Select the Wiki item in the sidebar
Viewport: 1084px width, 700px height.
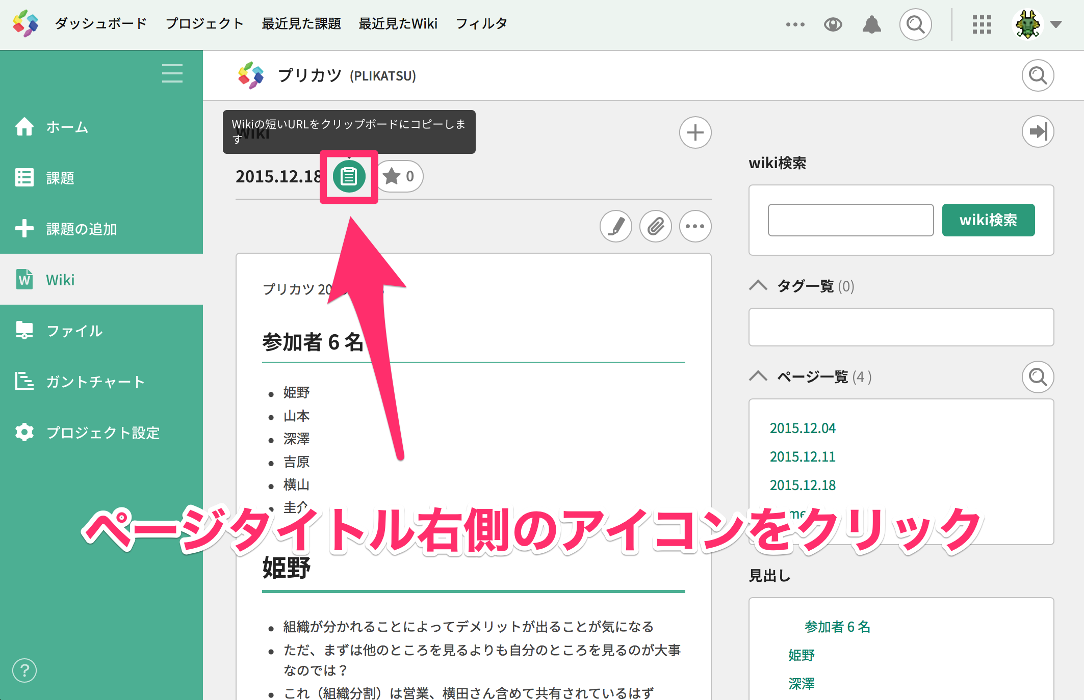101,279
